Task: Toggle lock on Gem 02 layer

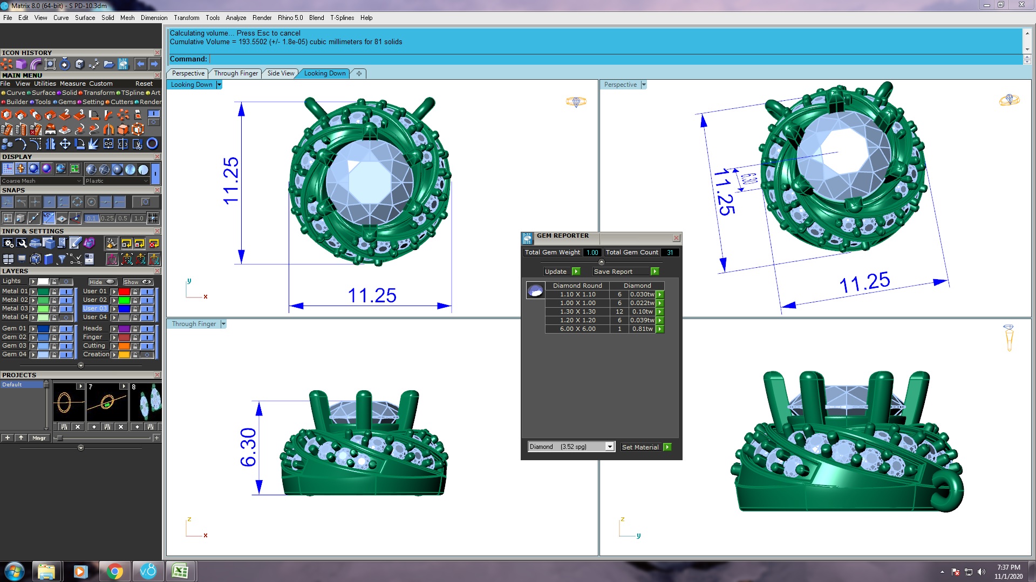Action: click(x=54, y=337)
